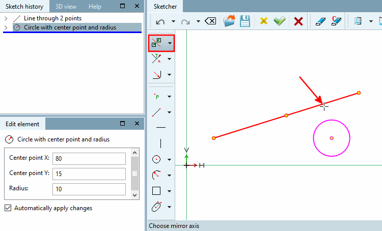Image resolution: width=382 pixels, height=231 pixels.
Task: Click the Undo arrow icon
Action: pos(160,22)
